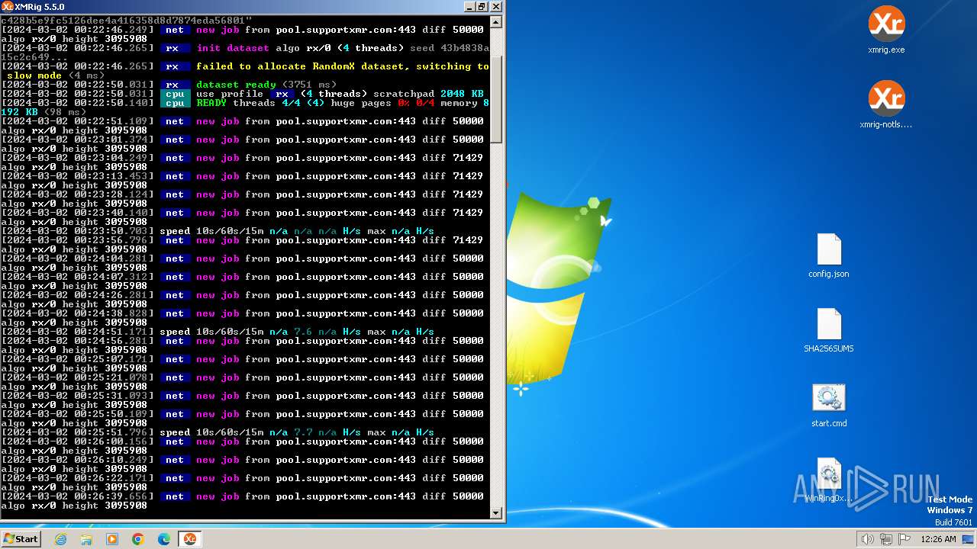The width and height of the screenshot is (977, 549).
Task: Launch Google Chrome from the taskbar
Action: [138, 539]
